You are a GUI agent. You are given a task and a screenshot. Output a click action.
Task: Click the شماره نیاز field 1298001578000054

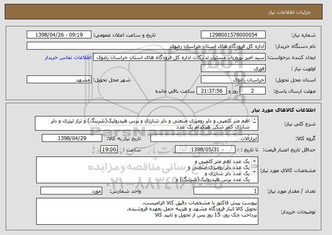[233, 35]
